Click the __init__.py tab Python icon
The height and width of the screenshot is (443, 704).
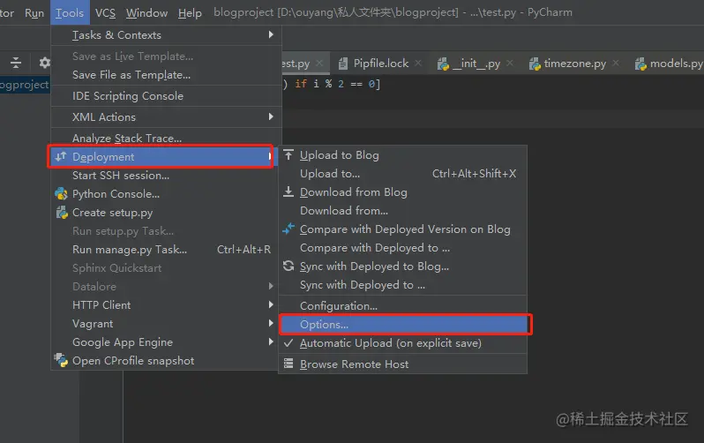(x=443, y=64)
